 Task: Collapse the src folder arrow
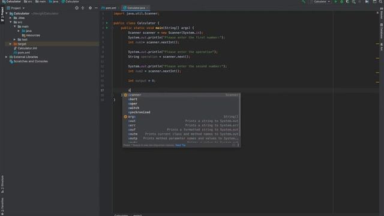11,22
